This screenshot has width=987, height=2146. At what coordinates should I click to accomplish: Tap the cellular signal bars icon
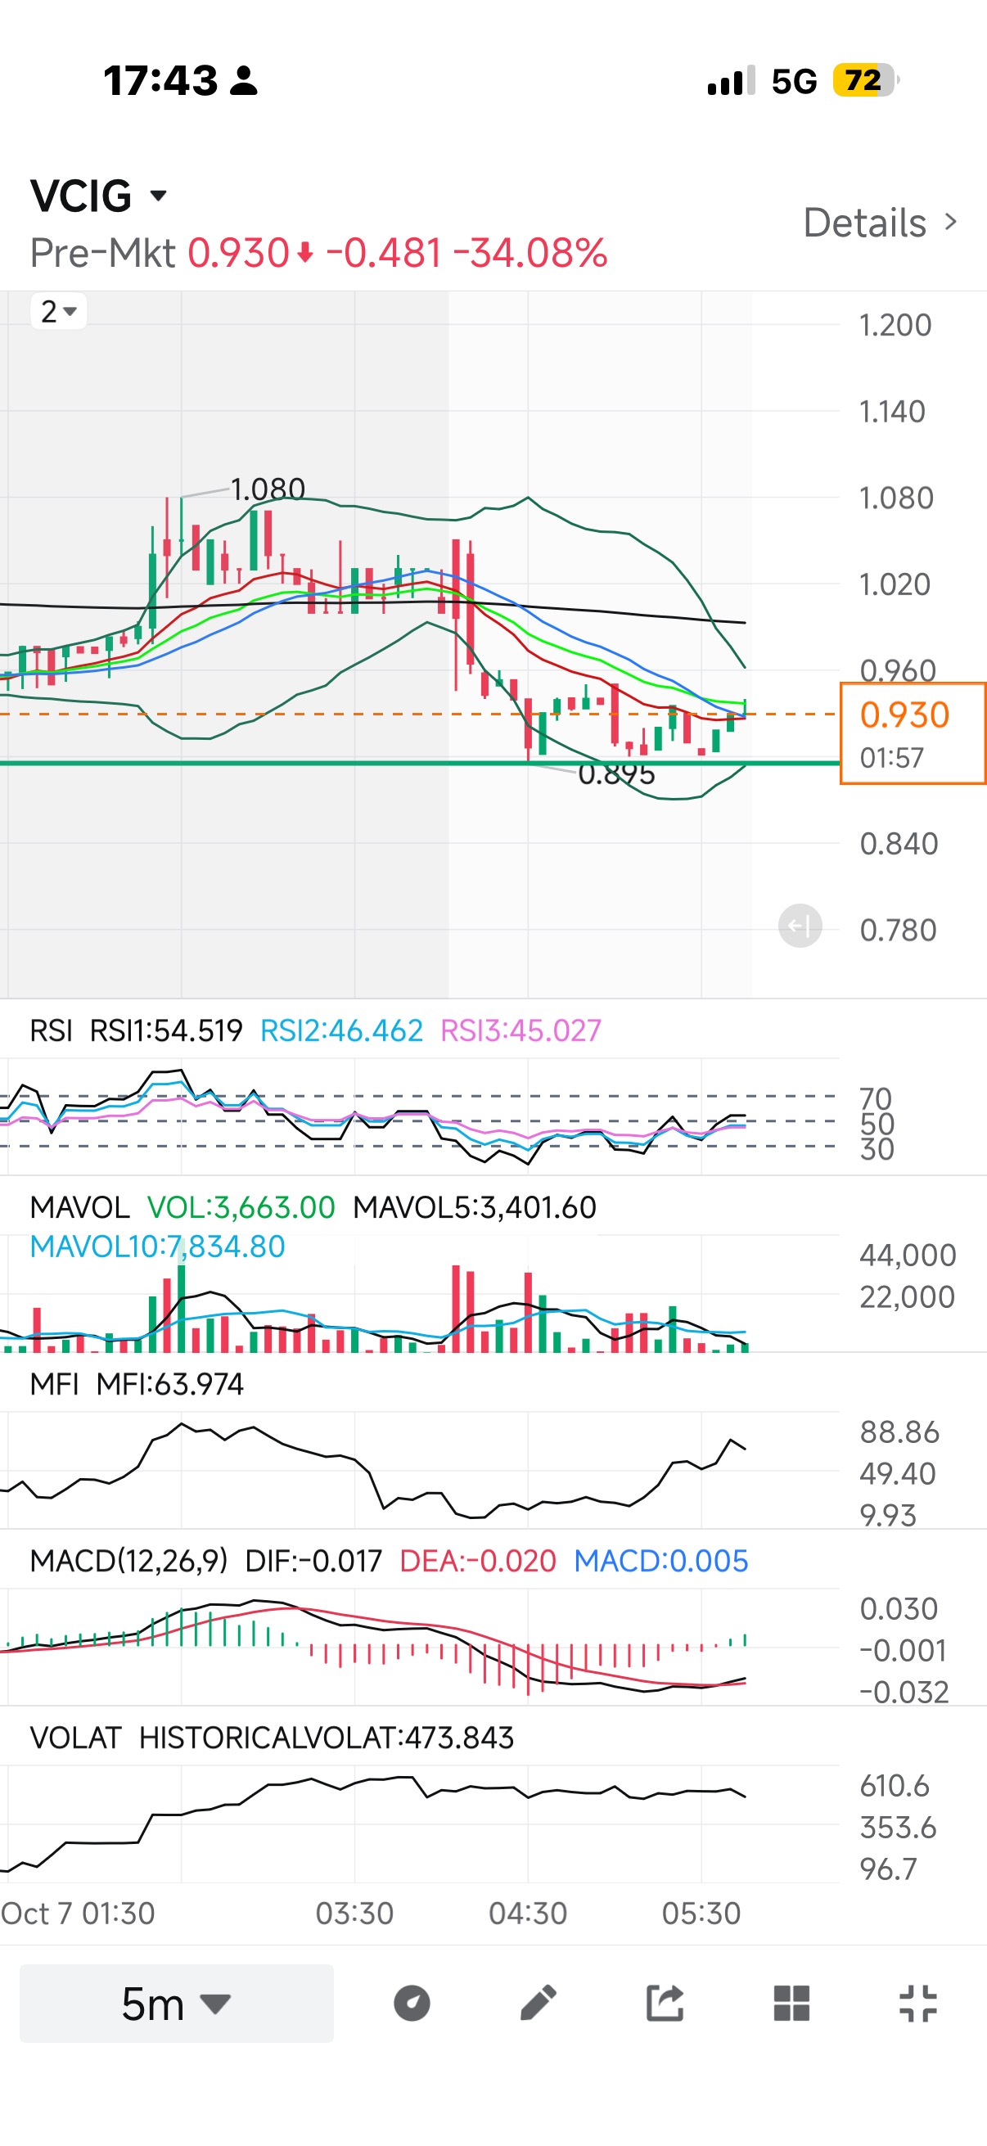[732, 81]
